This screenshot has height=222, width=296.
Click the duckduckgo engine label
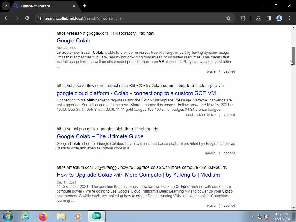pyautogui.click(x=195, y=115)
